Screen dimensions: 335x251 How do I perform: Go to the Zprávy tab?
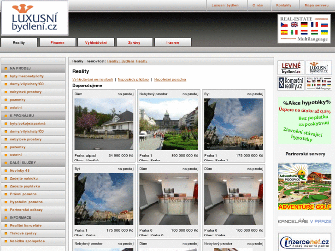point(134,42)
